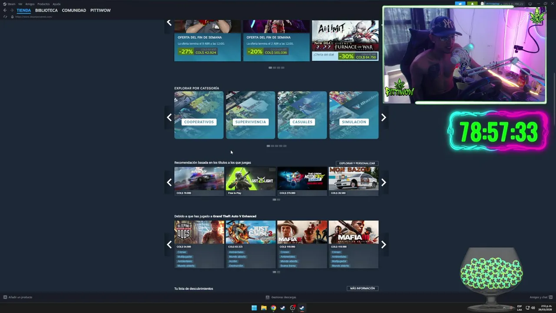Viewport: 556px width, 313px height.
Task: Select page dot under recommendations carousel
Action: (274, 200)
